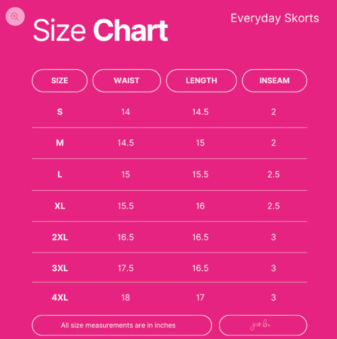
Task: Click the Everyday Skorts label
Action: point(275,18)
